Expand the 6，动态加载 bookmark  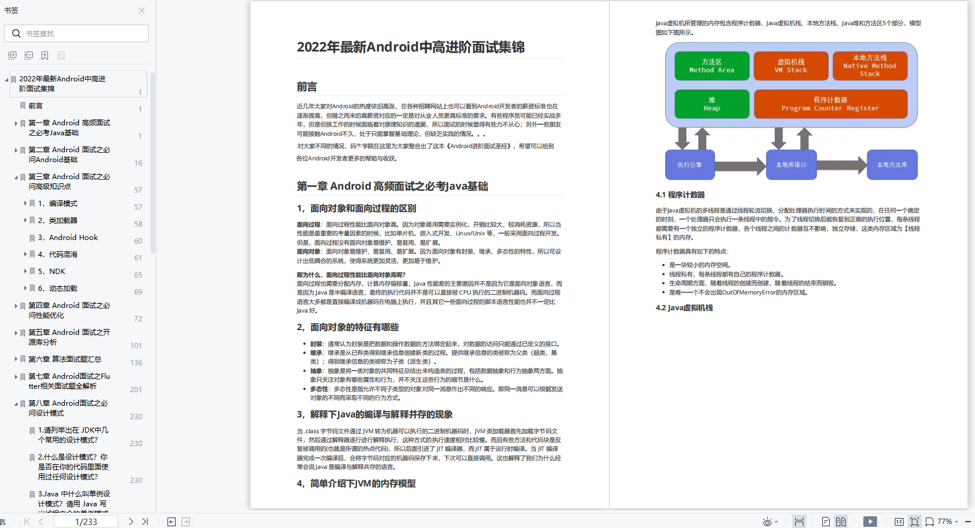click(x=25, y=289)
